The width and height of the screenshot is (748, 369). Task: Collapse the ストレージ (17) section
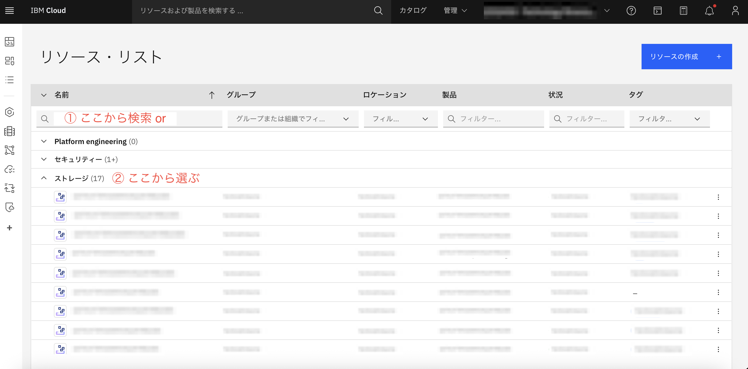44,178
